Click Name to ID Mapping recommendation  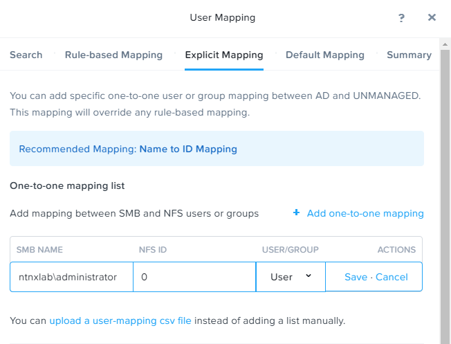188,149
